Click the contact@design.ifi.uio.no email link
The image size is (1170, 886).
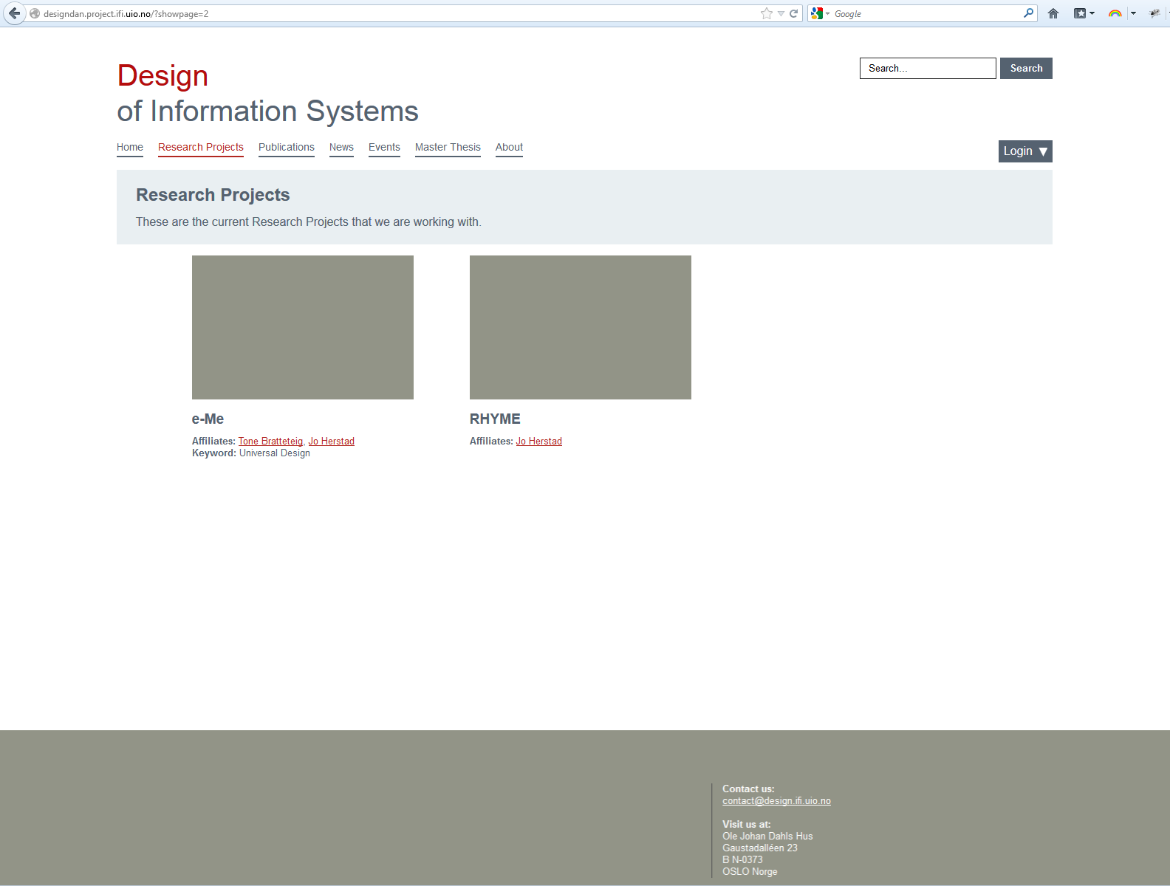(776, 800)
